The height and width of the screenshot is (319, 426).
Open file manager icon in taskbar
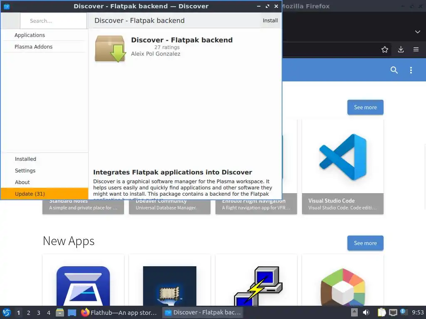coord(60,312)
